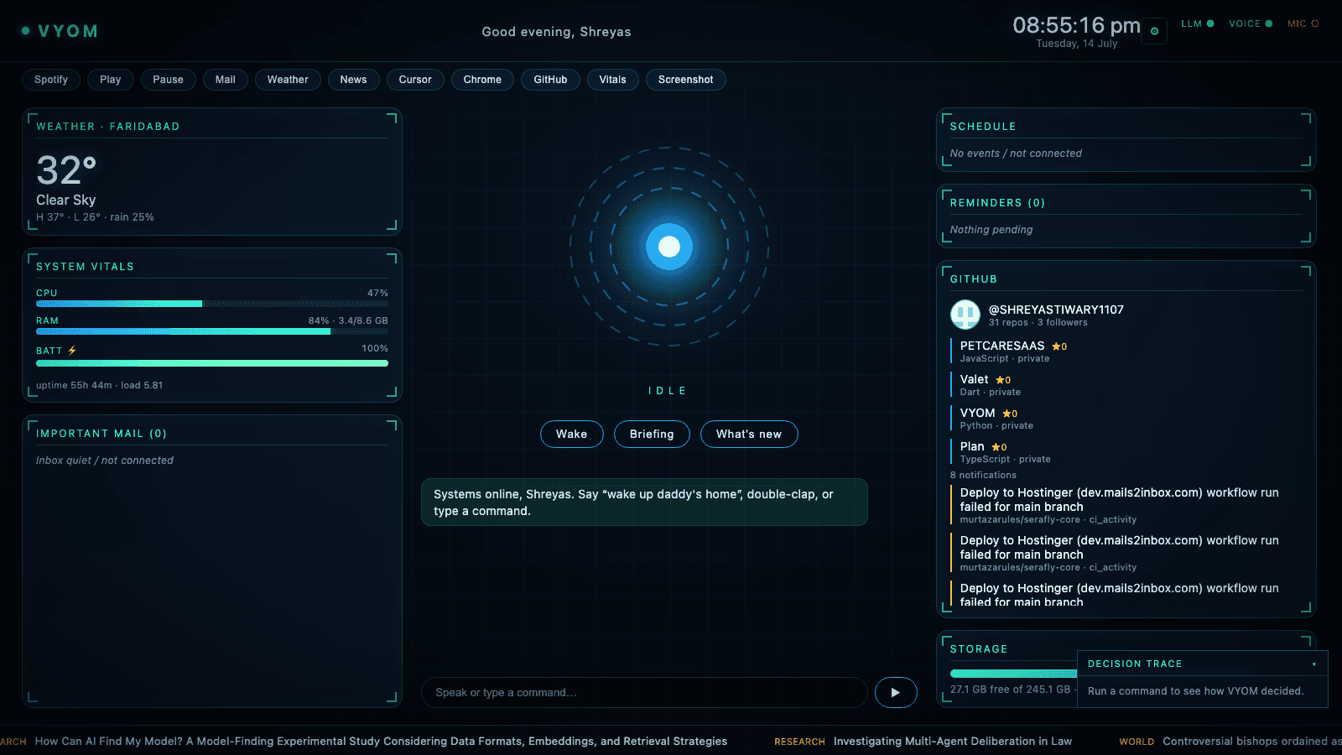Click the Wake button
Screen dimensions: 1342x755
click(x=571, y=434)
